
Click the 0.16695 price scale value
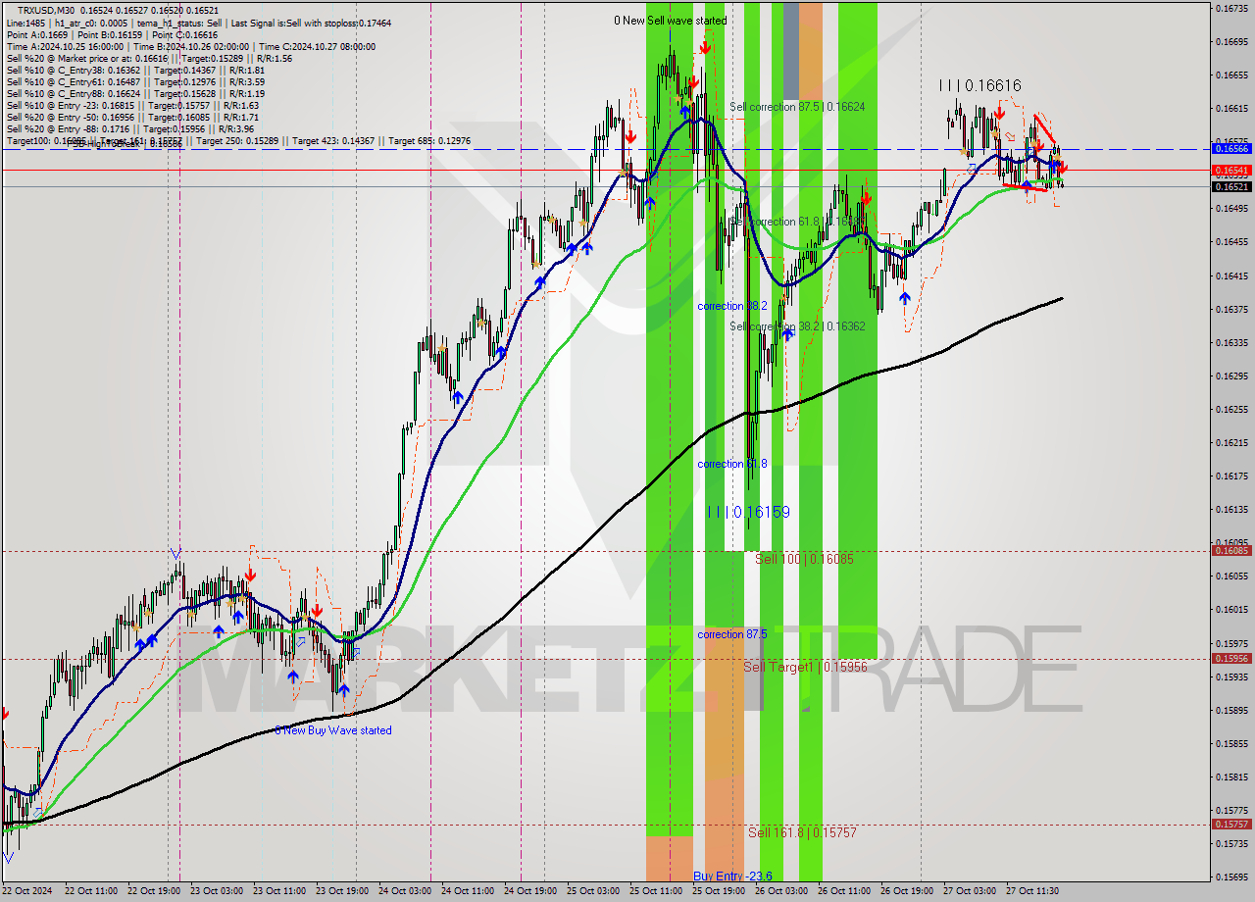pyautogui.click(x=1231, y=41)
